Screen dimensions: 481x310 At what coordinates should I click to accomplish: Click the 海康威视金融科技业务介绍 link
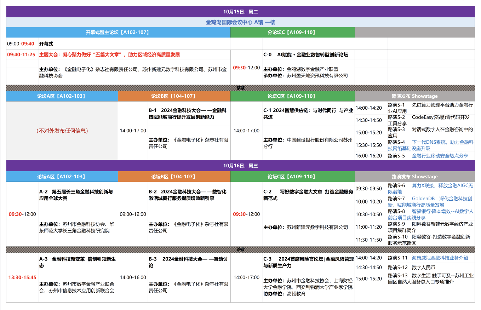440,258
